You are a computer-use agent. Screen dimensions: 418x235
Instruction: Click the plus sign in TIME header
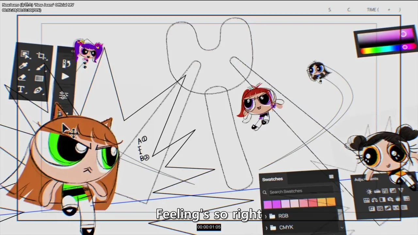[x=389, y=10]
